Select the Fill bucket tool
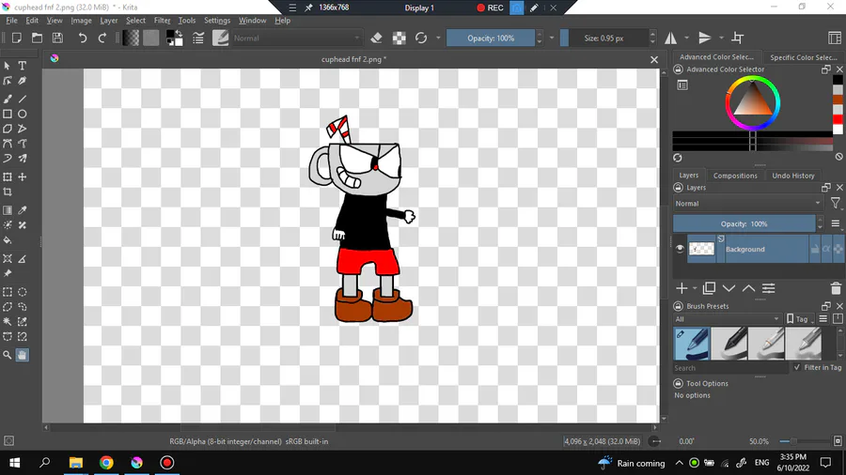846x475 pixels. pos(8,240)
